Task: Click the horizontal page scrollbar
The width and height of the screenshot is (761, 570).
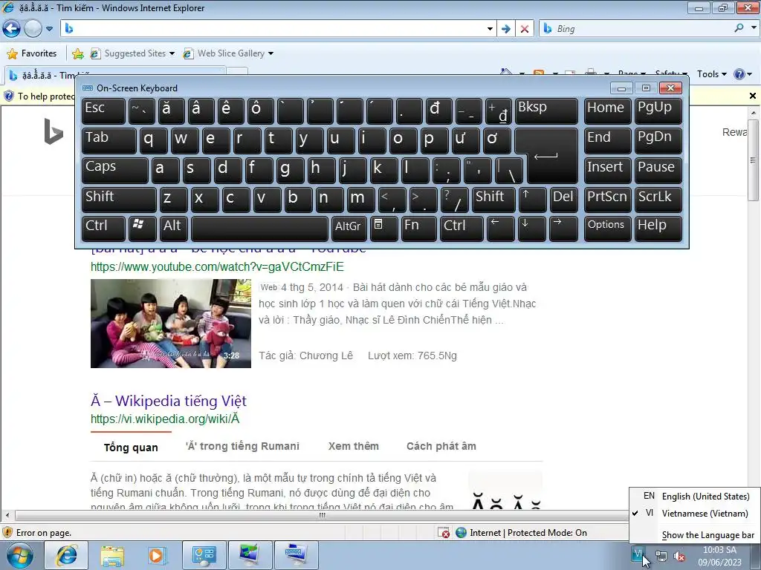Action: point(322,515)
